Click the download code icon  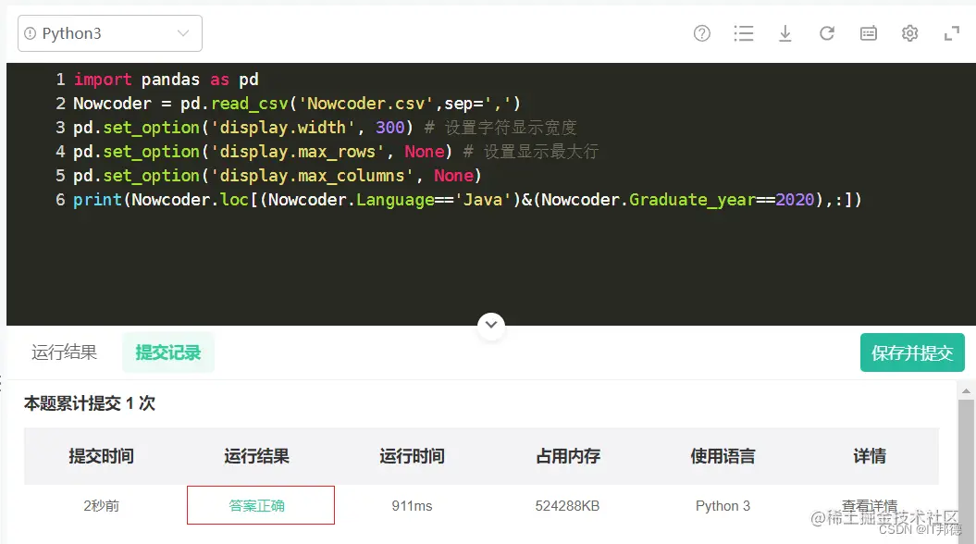pyautogui.click(x=785, y=33)
